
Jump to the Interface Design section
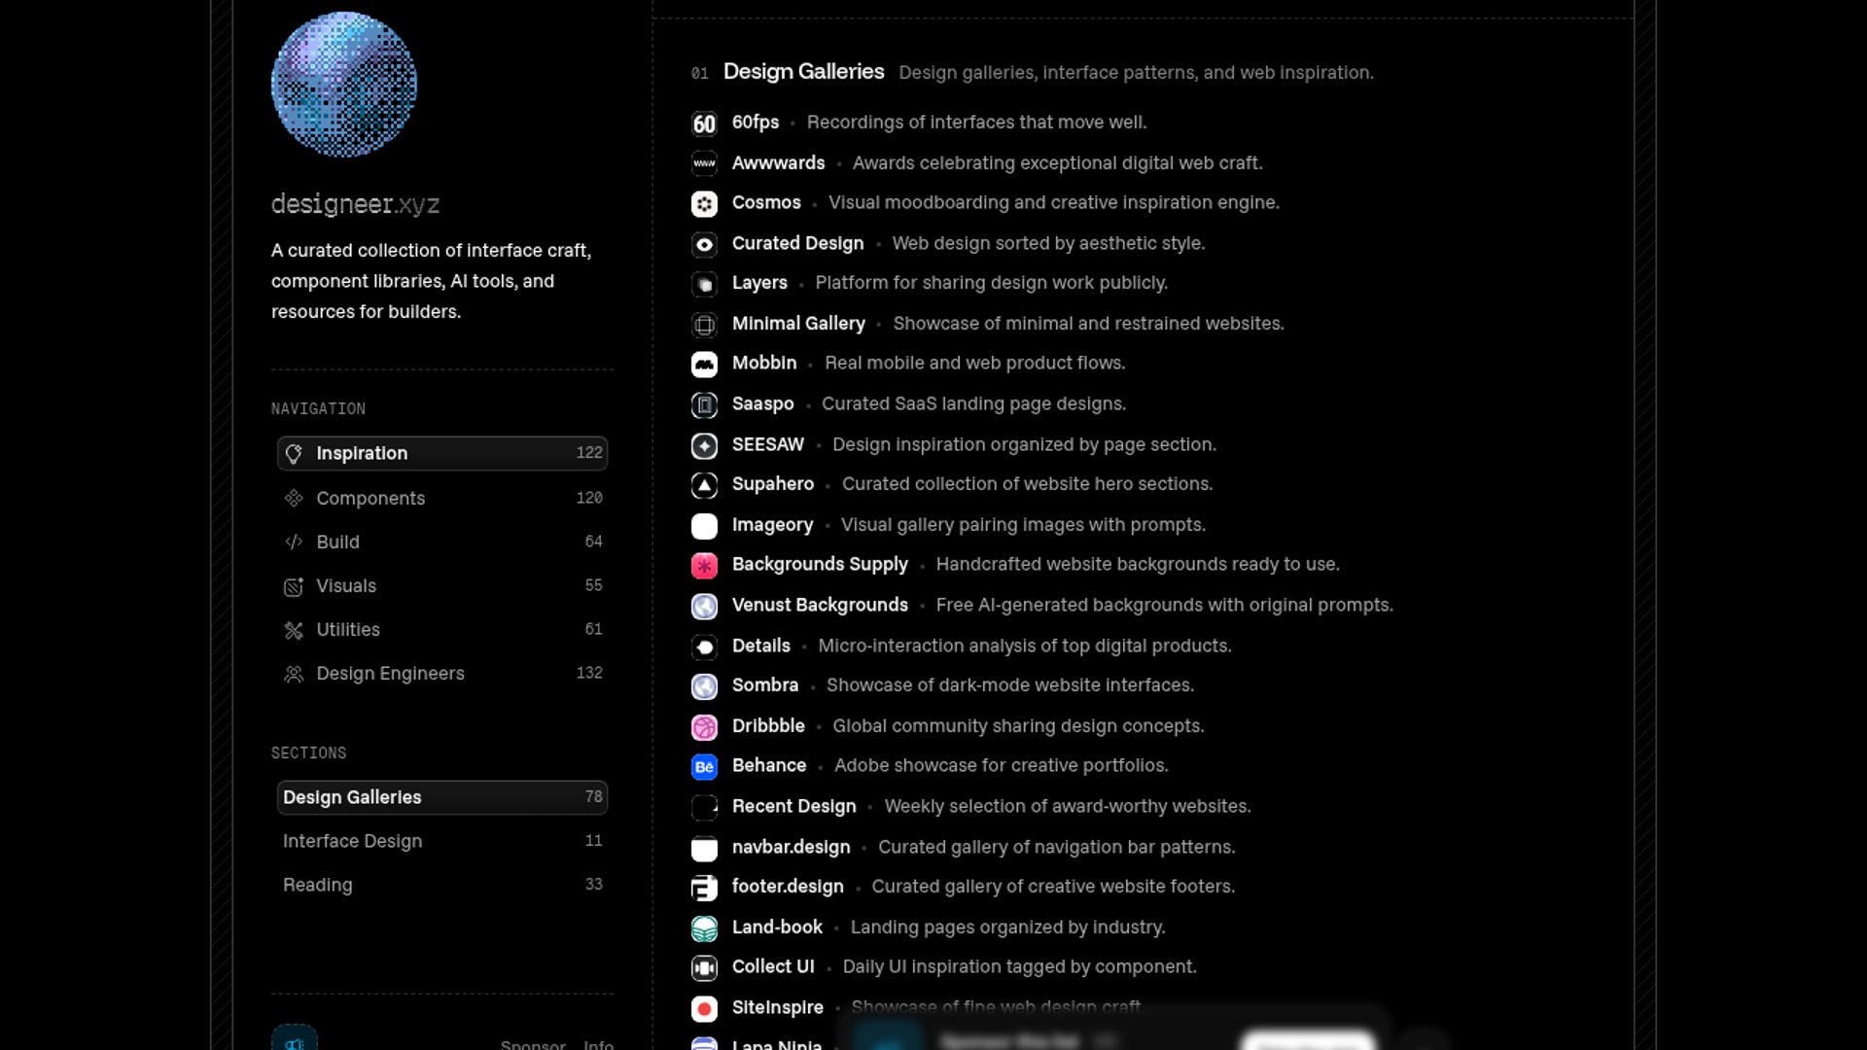(x=442, y=841)
